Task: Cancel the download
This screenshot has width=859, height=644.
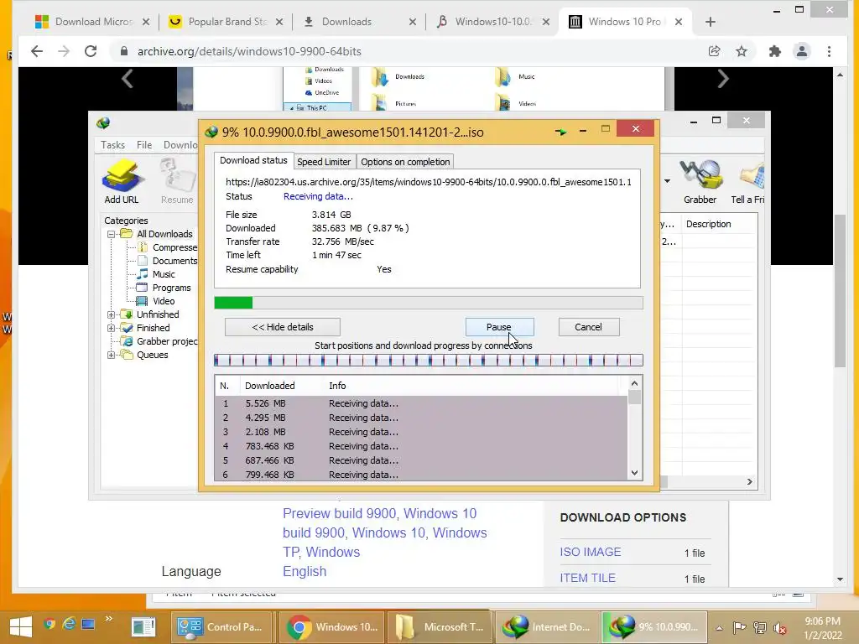Action: (x=588, y=327)
